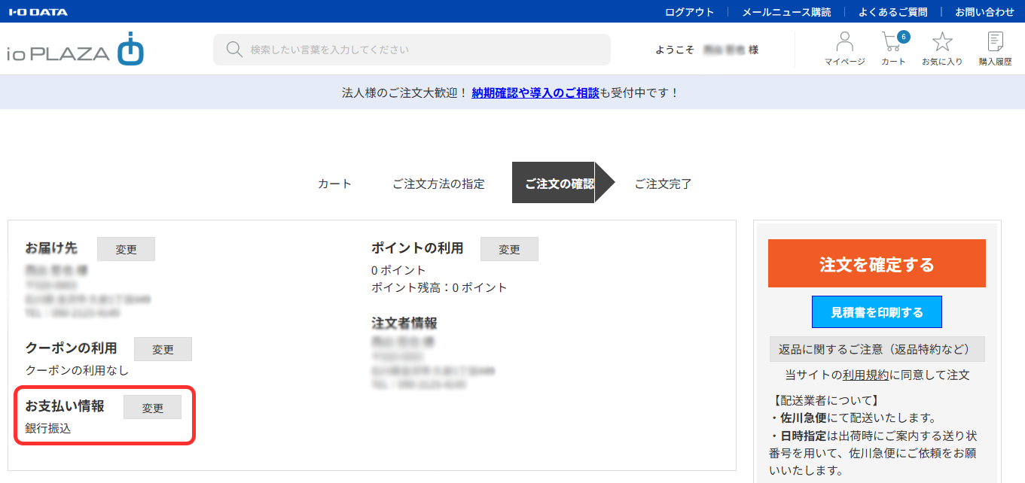
Task: Click the I-O DATA brand logo
Action: point(38,12)
